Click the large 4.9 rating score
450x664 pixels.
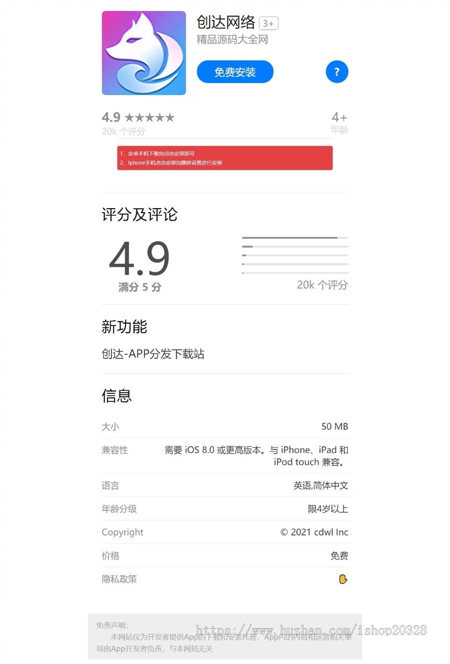click(139, 259)
